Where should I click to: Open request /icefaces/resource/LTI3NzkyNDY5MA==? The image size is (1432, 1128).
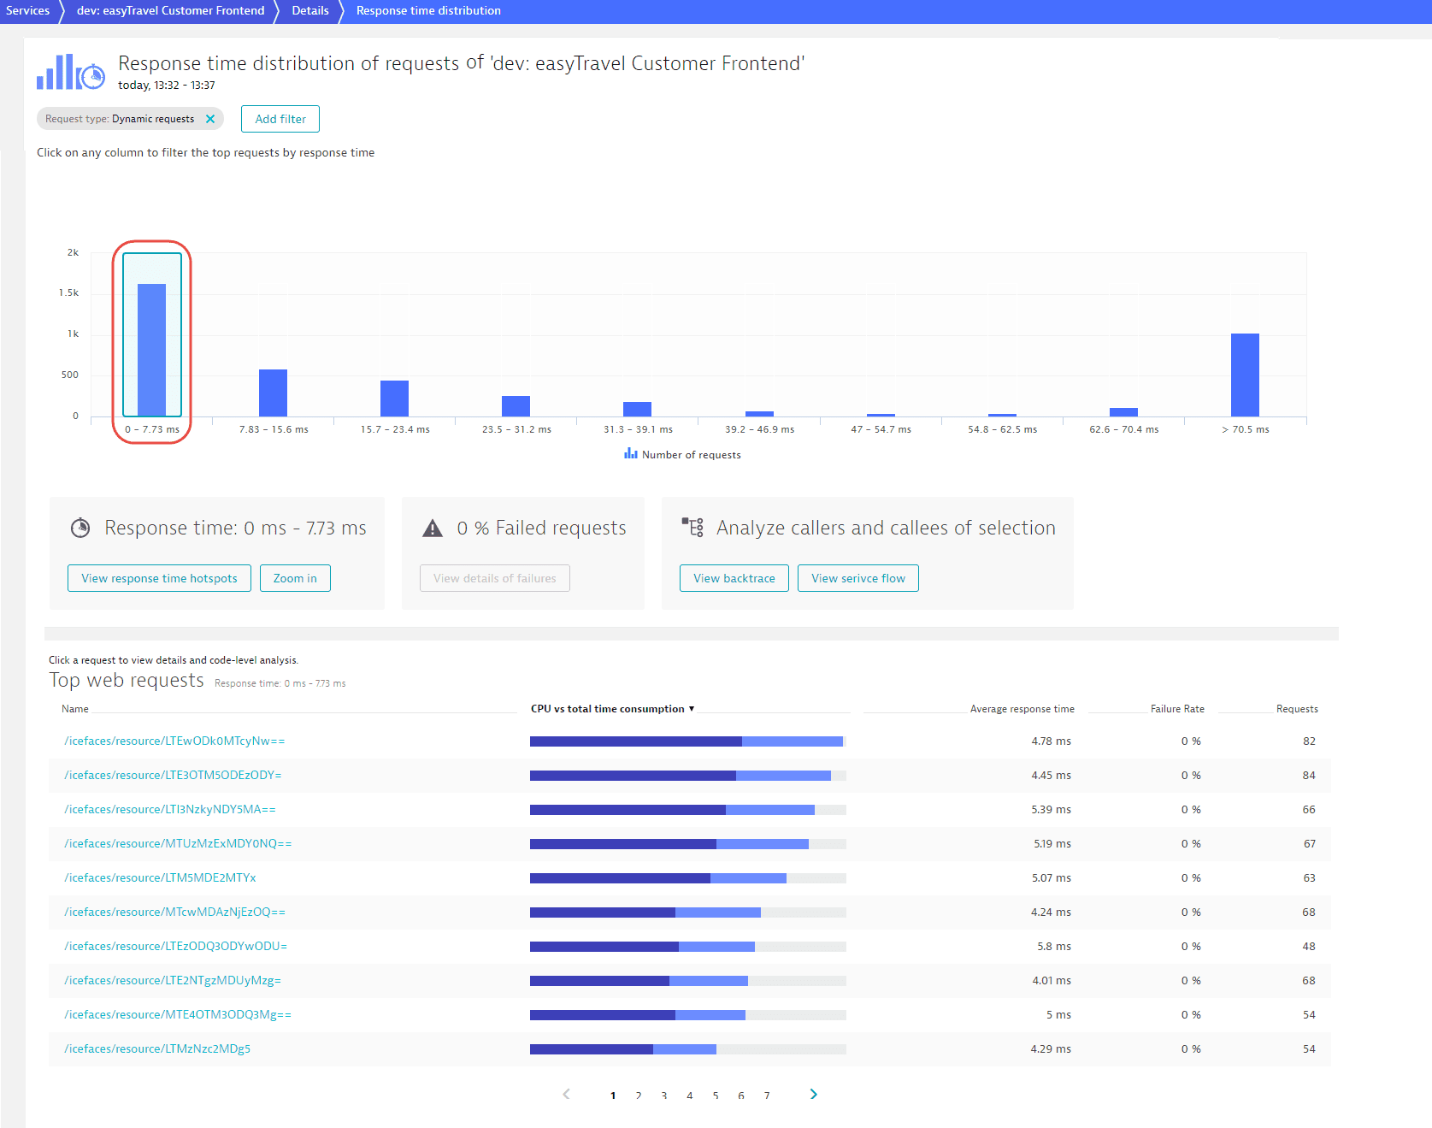170,810
